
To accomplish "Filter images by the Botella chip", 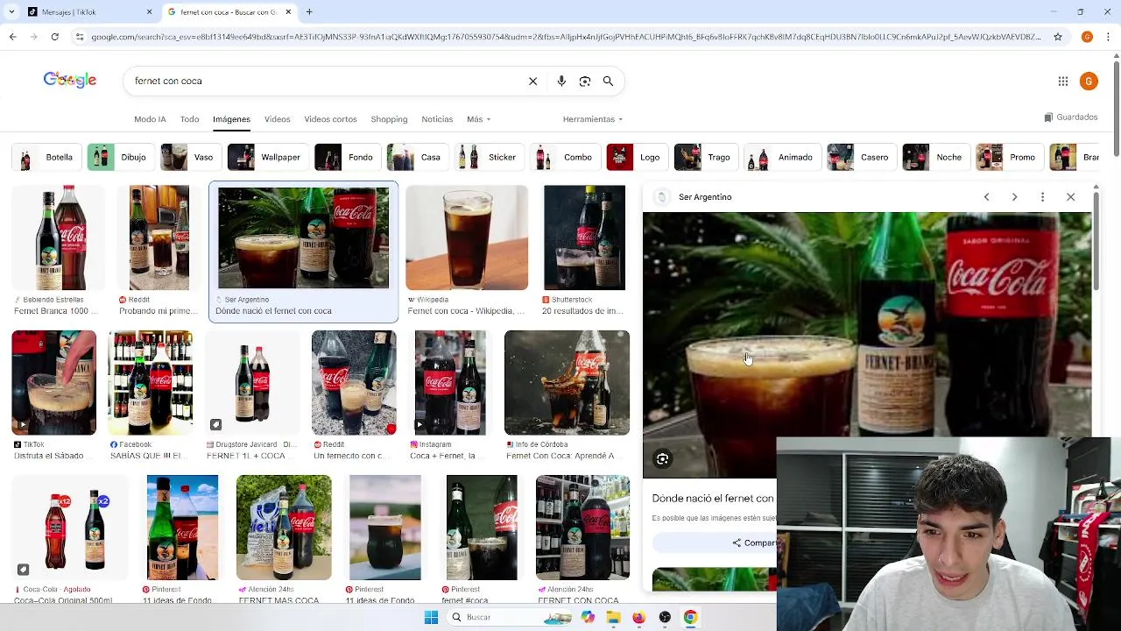I will [x=46, y=158].
